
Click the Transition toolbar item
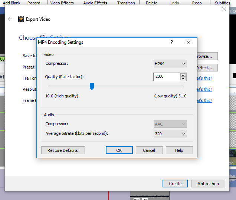pyautogui.click(x=126, y=3)
